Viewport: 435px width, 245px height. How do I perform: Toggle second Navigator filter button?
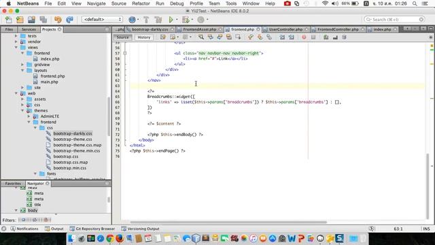pos(35,220)
